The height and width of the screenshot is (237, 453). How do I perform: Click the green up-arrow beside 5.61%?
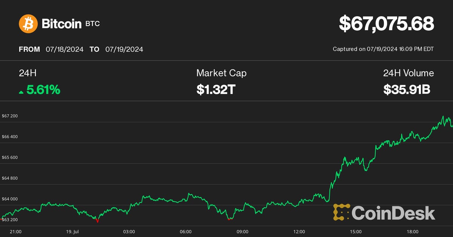pyautogui.click(x=21, y=92)
